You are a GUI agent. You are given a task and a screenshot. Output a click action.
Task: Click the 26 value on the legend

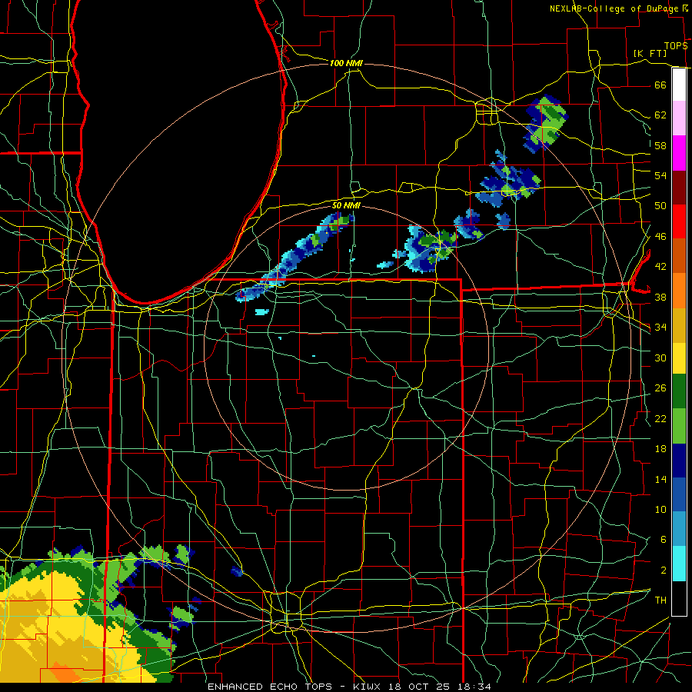tap(660, 388)
